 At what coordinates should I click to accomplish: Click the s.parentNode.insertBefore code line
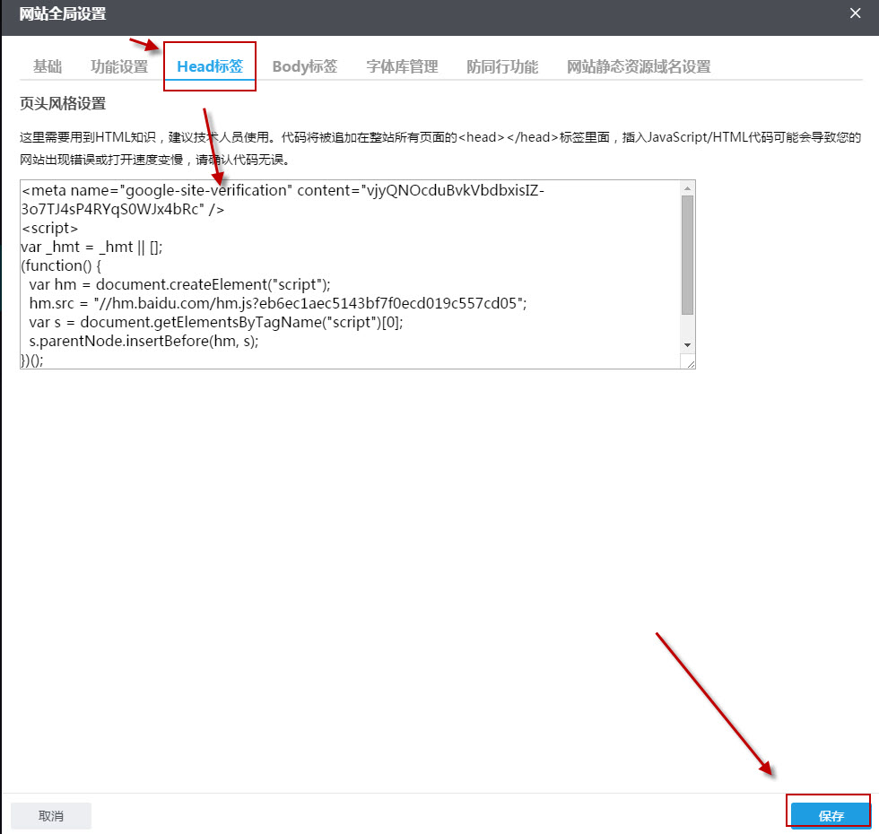click(144, 341)
